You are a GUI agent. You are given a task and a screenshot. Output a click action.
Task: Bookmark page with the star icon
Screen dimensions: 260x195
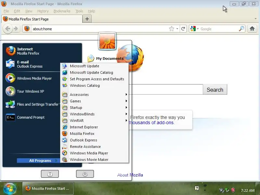tap(172, 29)
